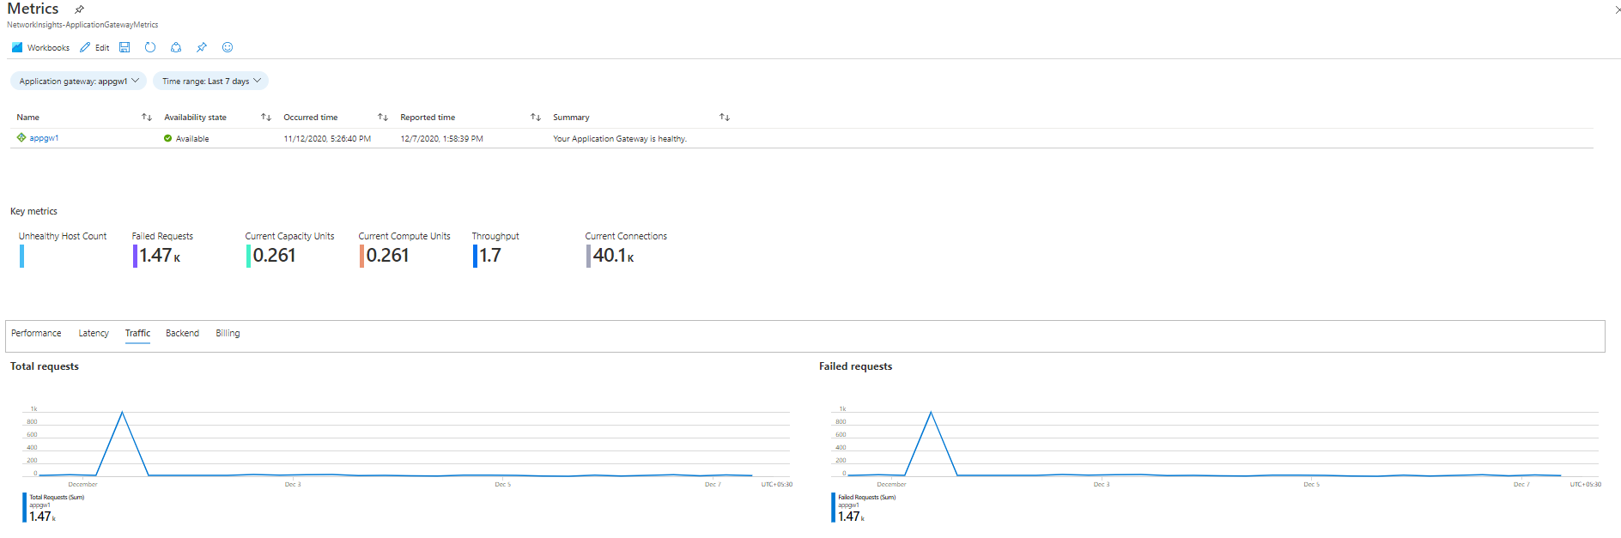The width and height of the screenshot is (1621, 538).
Task: Click the appgw1 gateway resource icon
Action: pos(21,137)
